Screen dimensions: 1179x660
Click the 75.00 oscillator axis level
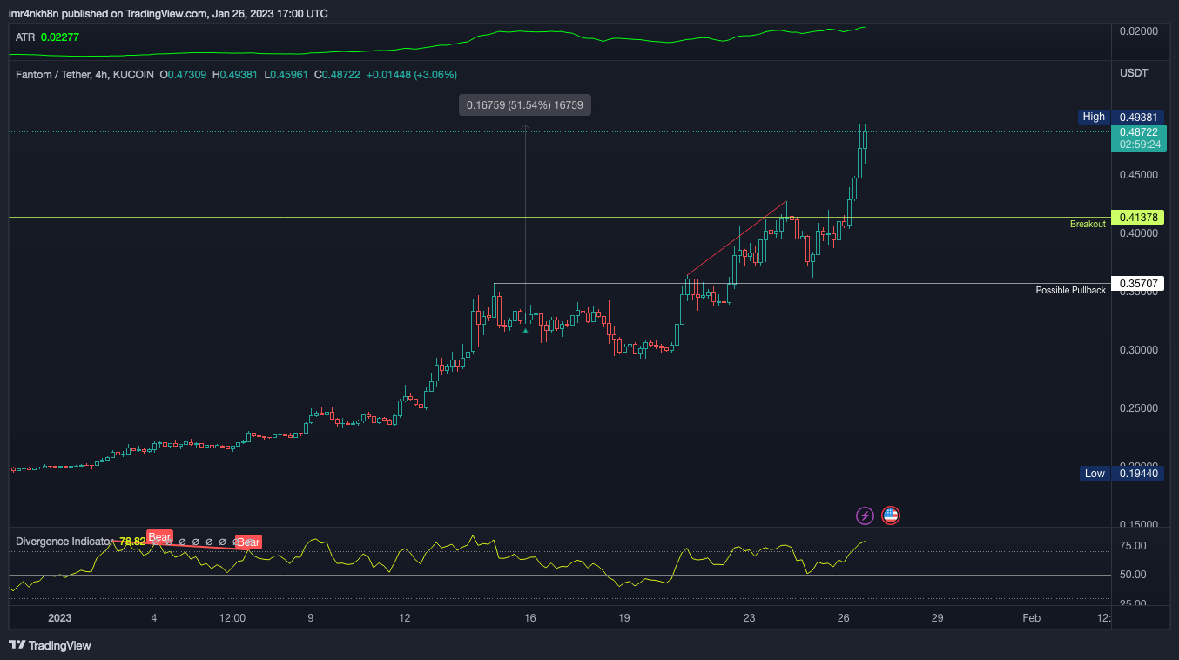point(1133,546)
